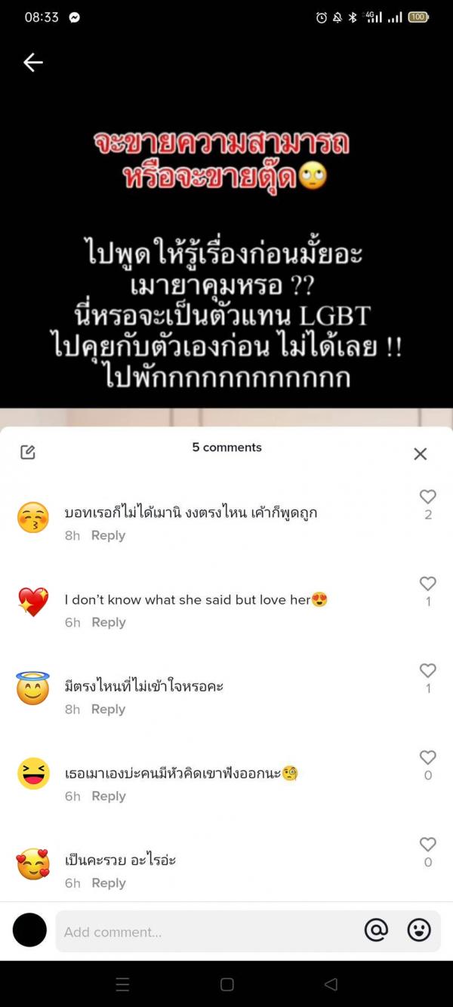Screen dimensions: 453x1007
Task: Open the compose comment pencil icon
Action: click(x=28, y=452)
